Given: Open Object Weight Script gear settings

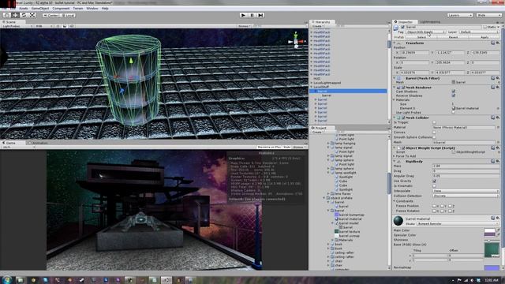Looking at the screenshot, I should pos(498,148).
